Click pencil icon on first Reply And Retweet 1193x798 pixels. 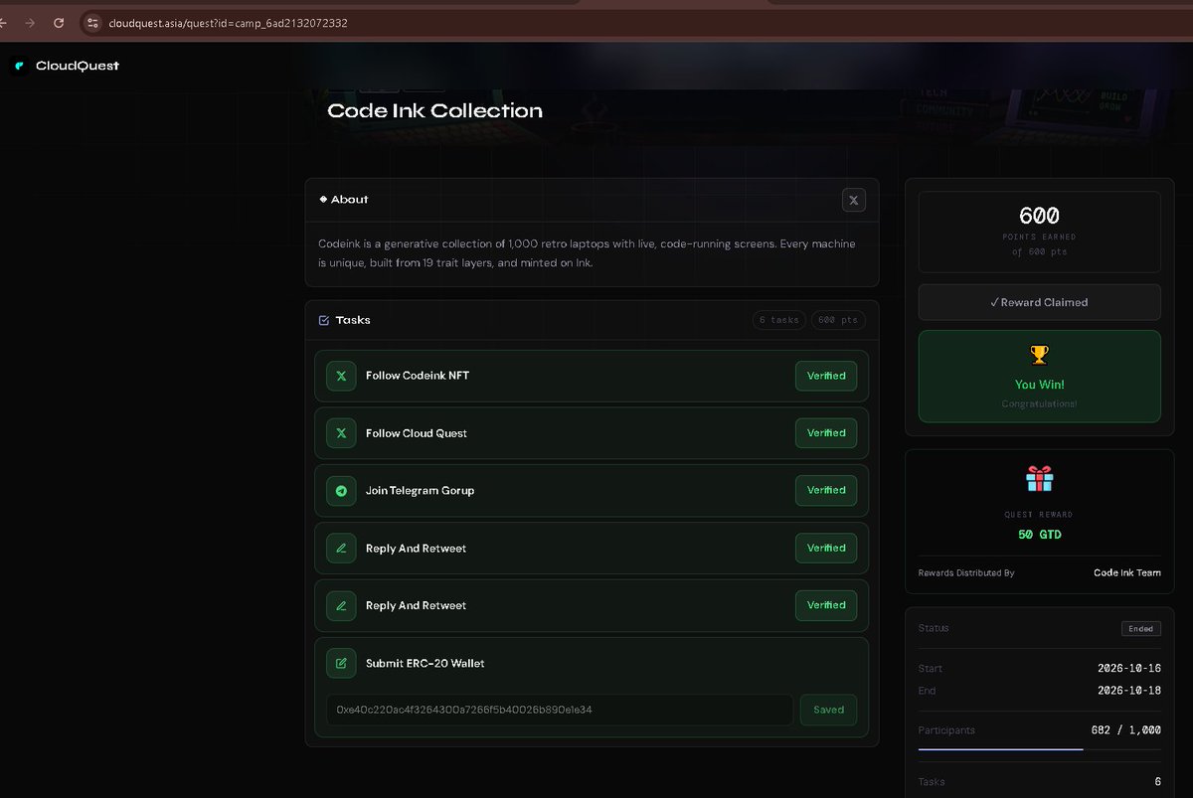[341, 549]
